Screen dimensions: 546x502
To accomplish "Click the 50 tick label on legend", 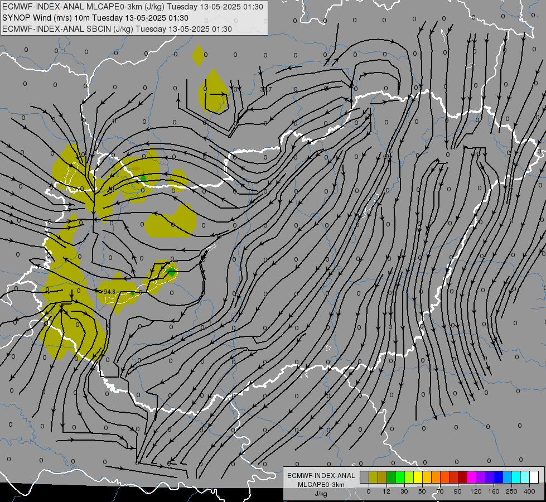I will (422, 491).
